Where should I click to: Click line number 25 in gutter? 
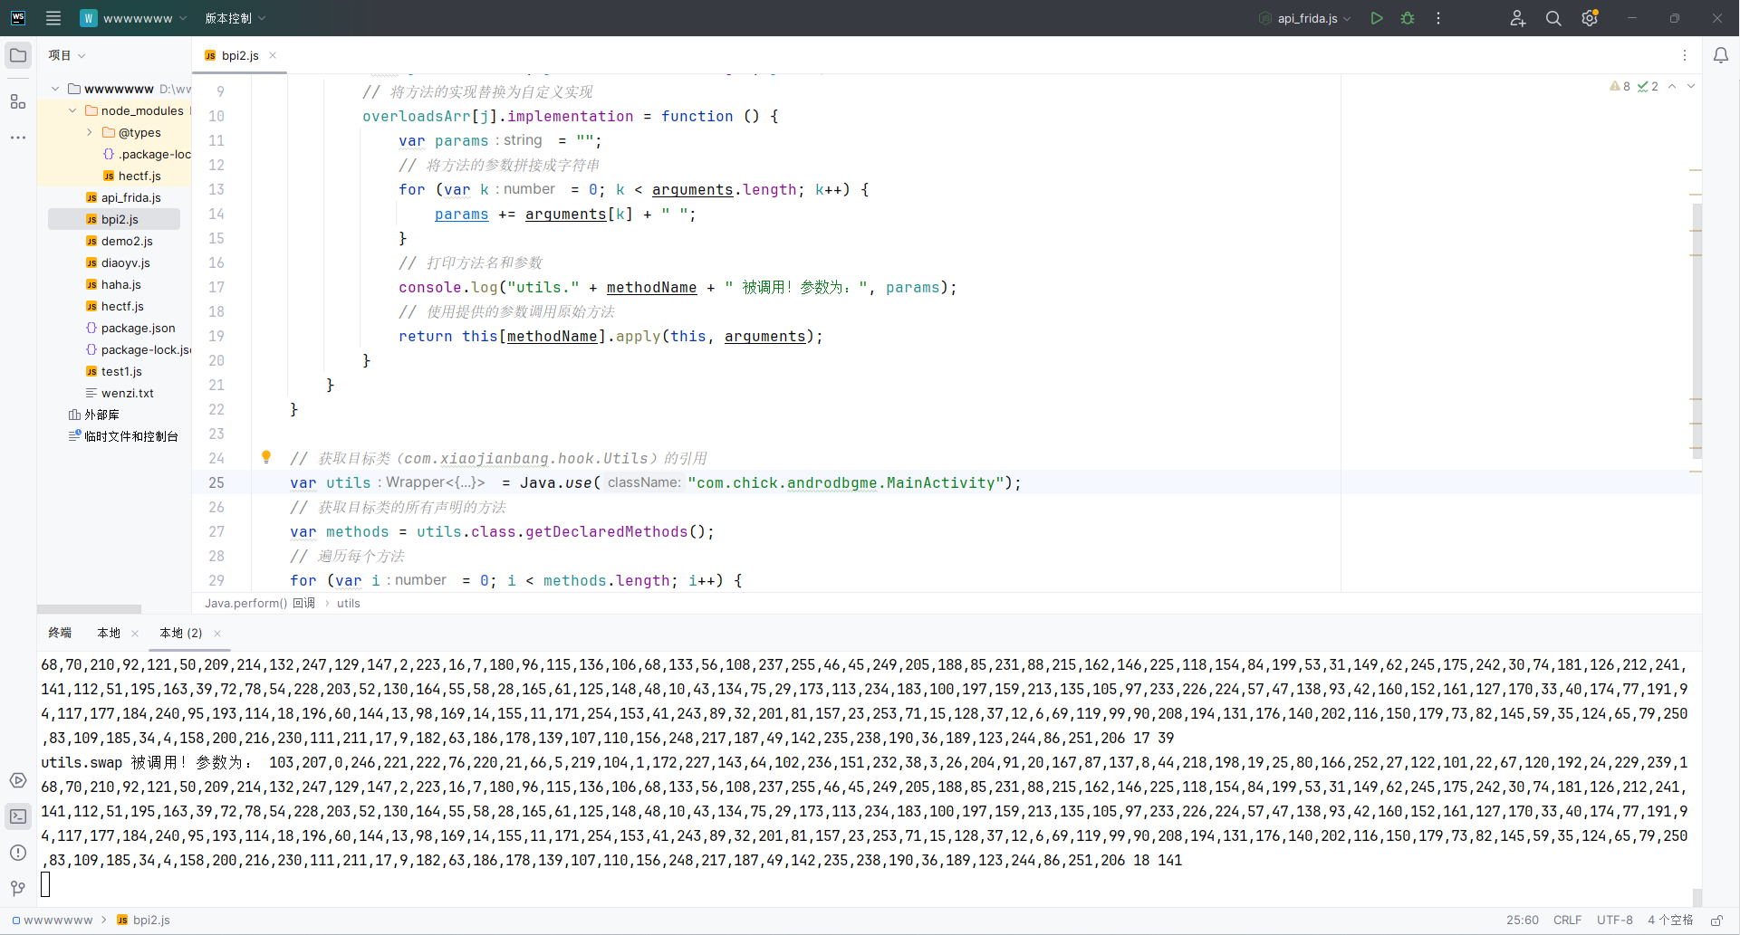(x=216, y=482)
